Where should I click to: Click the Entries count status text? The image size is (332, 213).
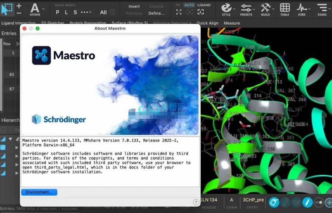(x=39, y=209)
